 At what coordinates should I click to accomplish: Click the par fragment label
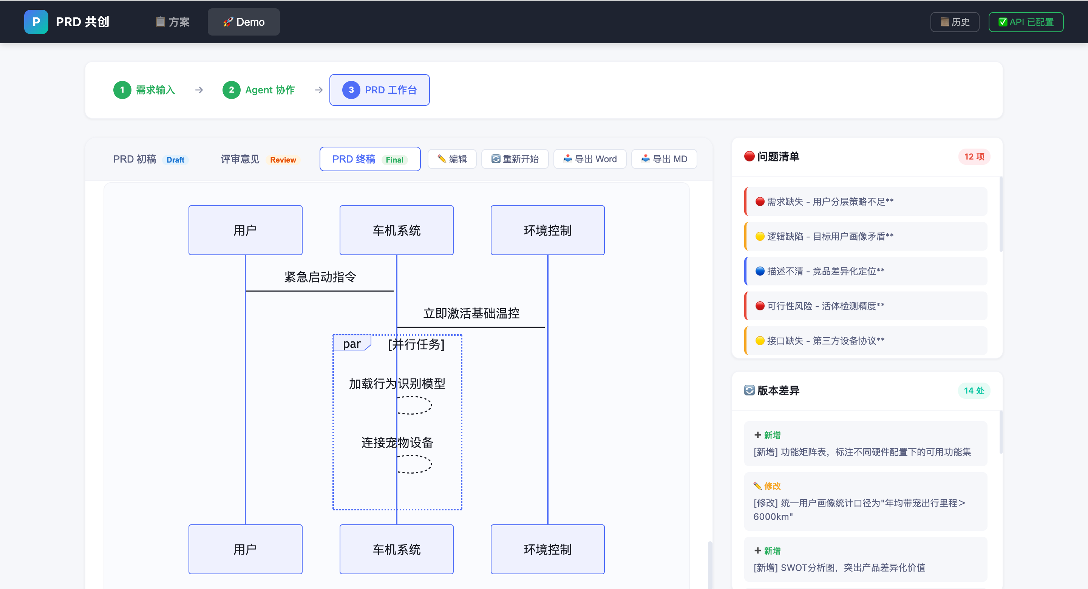352,344
